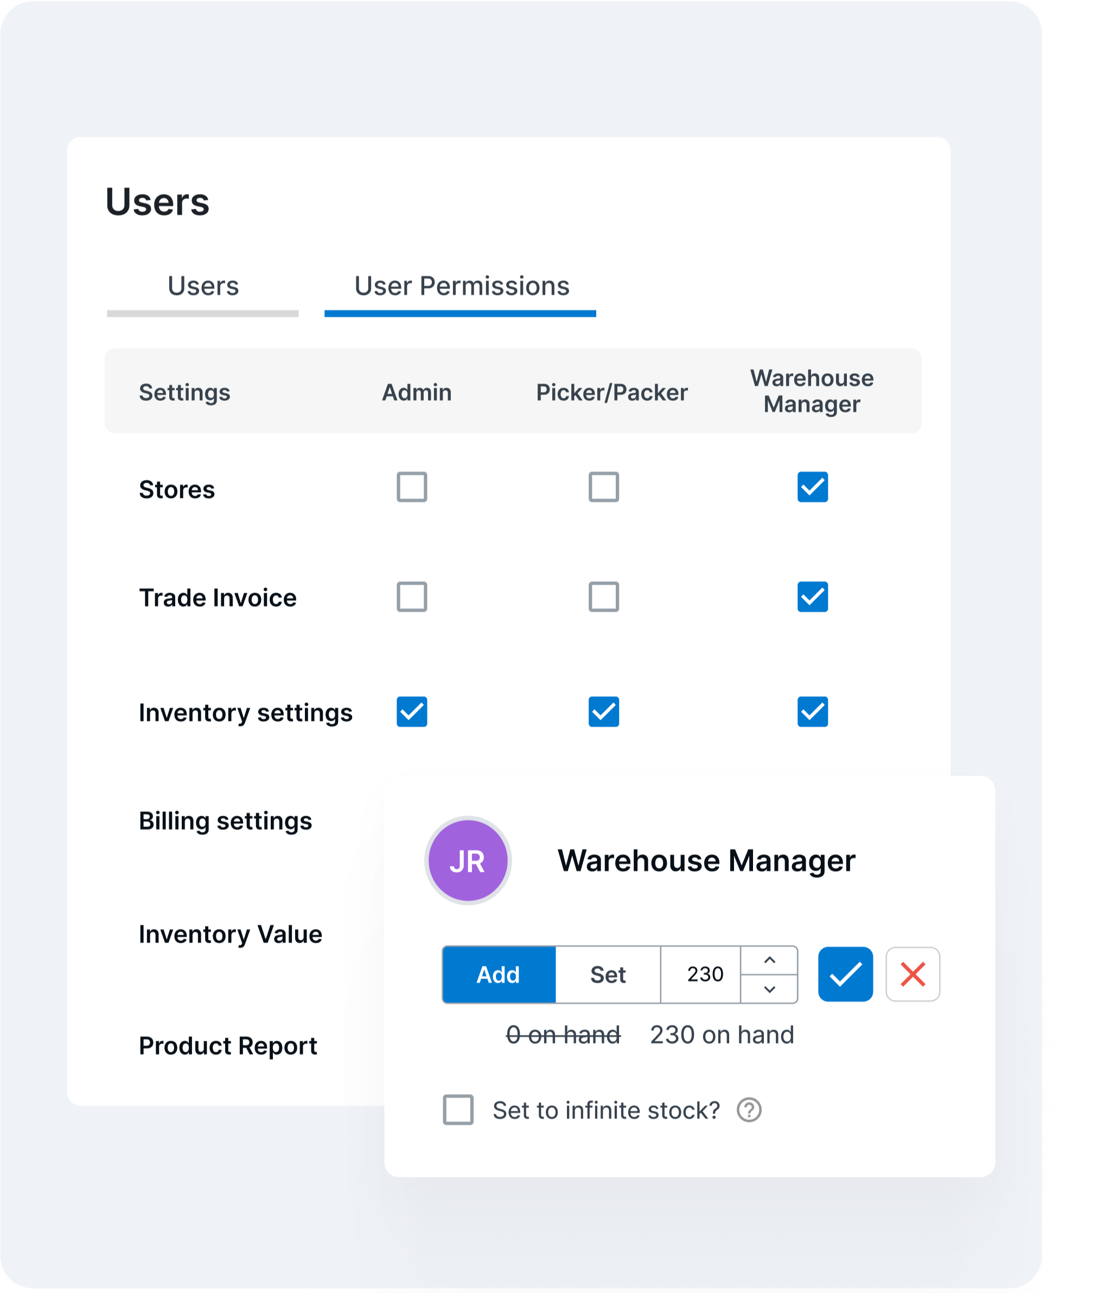Uncheck Inventory settings for Admin

coord(412,712)
